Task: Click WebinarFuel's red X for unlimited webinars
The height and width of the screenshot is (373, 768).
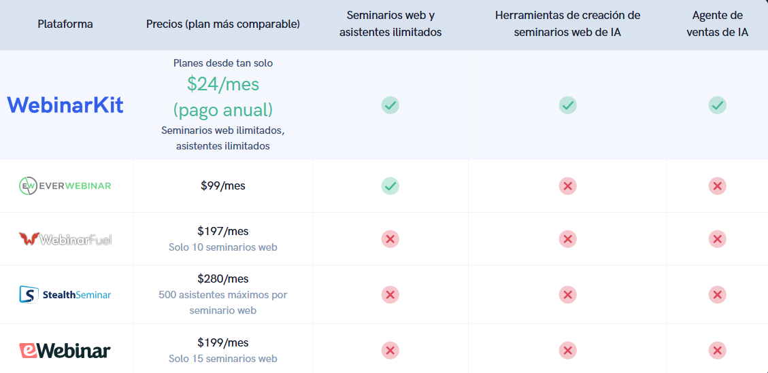Action: (390, 238)
